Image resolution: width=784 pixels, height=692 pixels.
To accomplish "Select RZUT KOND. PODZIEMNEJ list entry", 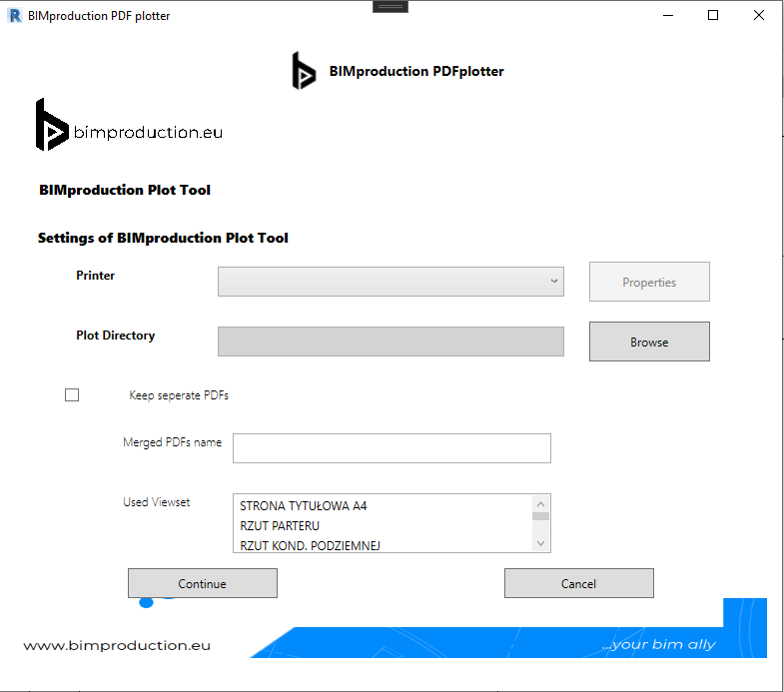I will [310, 545].
